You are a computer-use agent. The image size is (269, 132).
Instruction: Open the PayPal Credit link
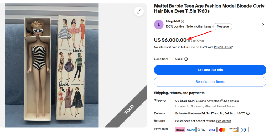223,47
